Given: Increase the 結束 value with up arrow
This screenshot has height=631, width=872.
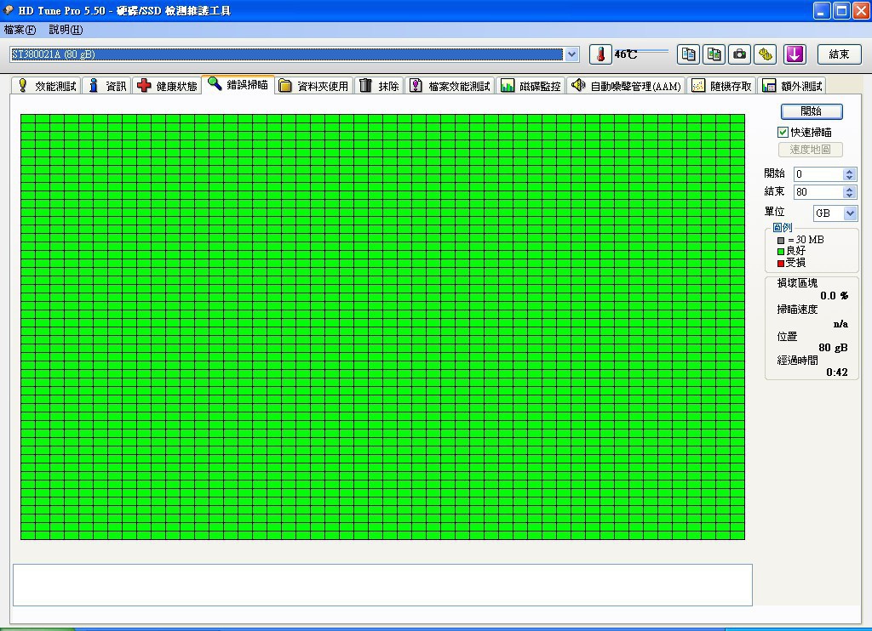Looking at the screenshot, I should tap(849, 189).
